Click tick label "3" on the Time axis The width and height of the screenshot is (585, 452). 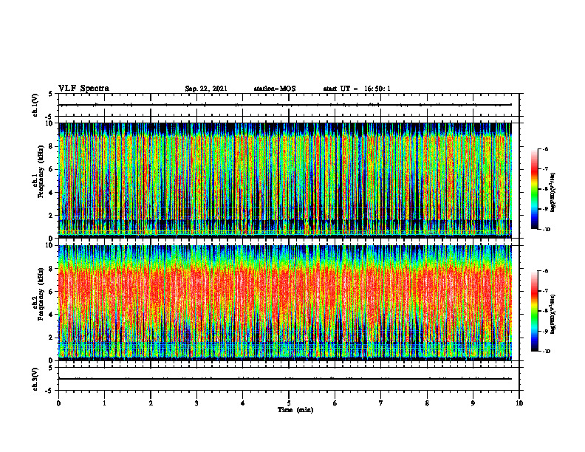(x=196, y=403)
